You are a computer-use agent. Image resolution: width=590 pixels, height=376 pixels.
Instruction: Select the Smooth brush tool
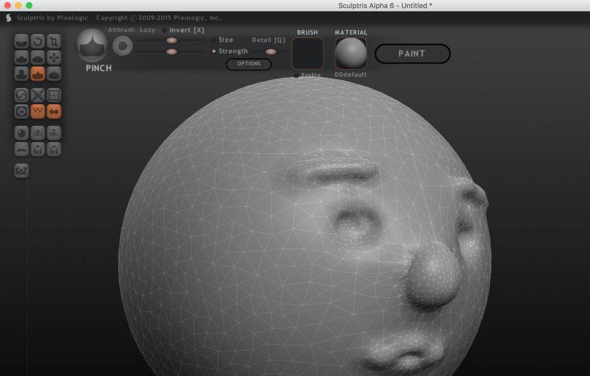54,74
